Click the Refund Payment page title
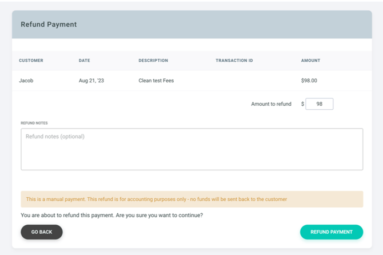383x255 pixels. coord(49,25)
